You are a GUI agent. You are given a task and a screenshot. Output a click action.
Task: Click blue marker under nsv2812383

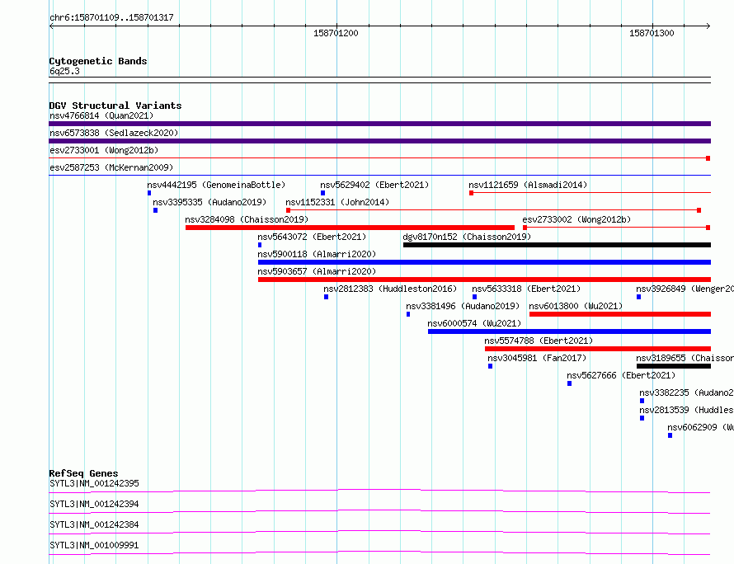(x=327, y=297)
